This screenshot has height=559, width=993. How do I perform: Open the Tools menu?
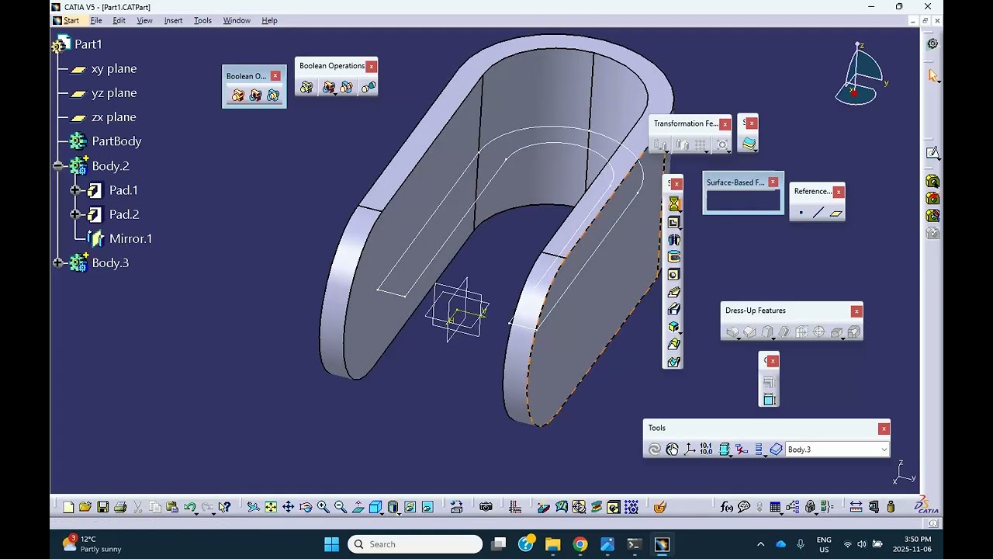pos(202,20)
